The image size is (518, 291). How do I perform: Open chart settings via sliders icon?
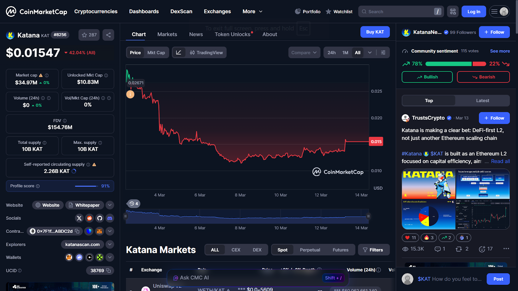pos(383,52)
